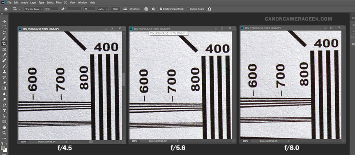Swap width and height values
The height and width of the screenshot is (155, 355).
63,9
